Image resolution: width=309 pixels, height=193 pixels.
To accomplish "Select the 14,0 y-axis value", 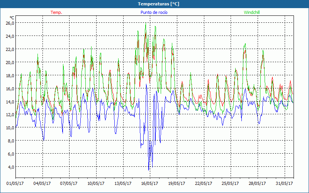I will coord(10,102).
